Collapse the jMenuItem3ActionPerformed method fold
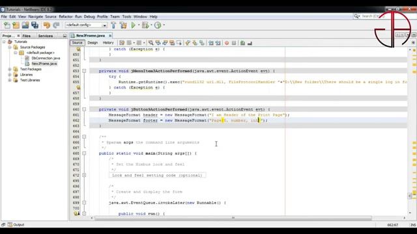 (x=84, y=71)
